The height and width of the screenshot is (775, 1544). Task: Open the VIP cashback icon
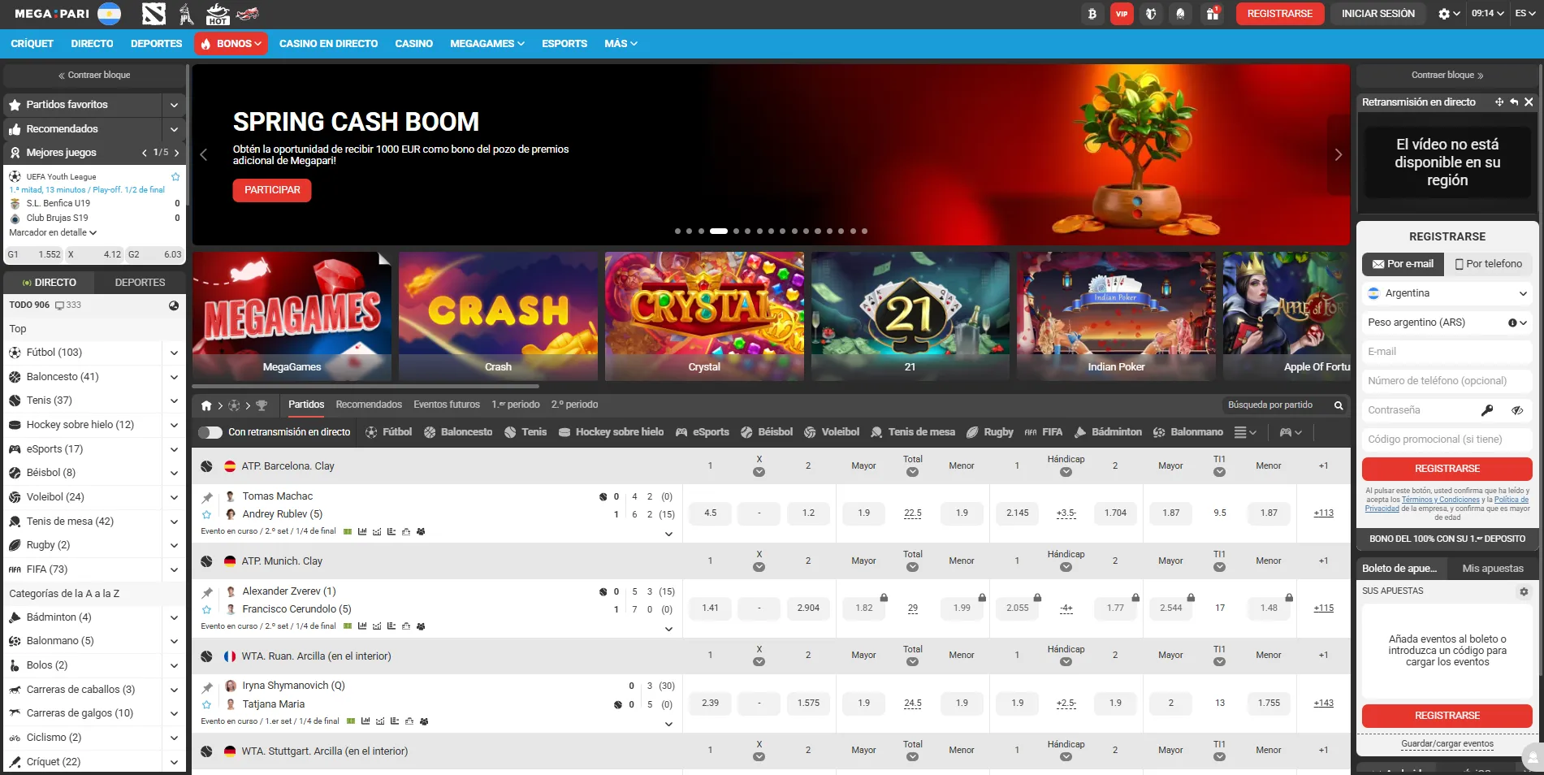tap(1122, 14)
